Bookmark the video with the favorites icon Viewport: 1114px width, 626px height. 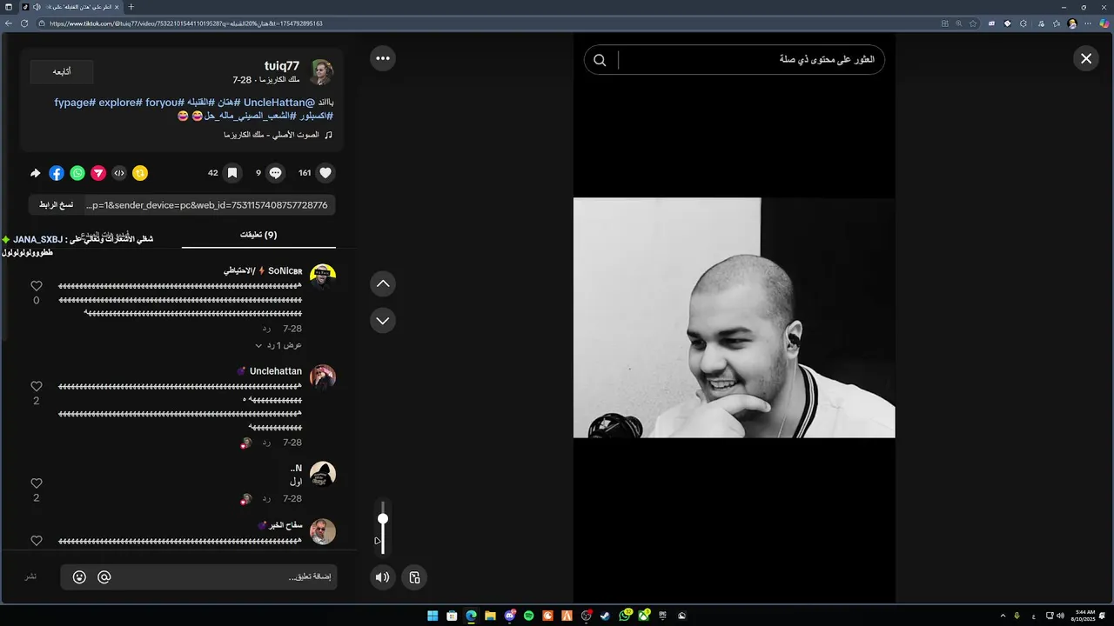click(232, 173)
